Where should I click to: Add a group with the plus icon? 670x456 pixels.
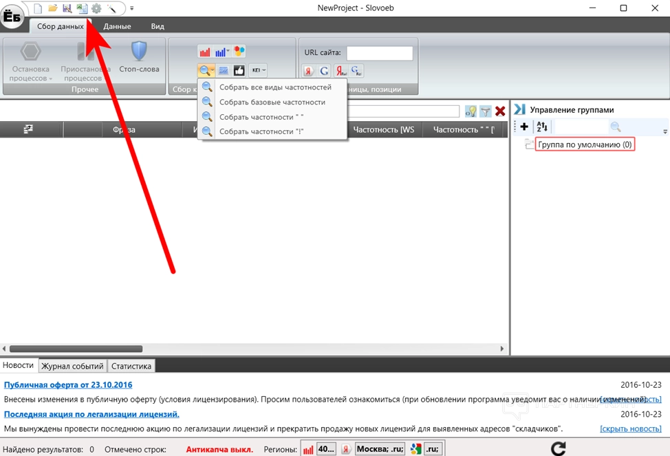(x=524, y=127)
